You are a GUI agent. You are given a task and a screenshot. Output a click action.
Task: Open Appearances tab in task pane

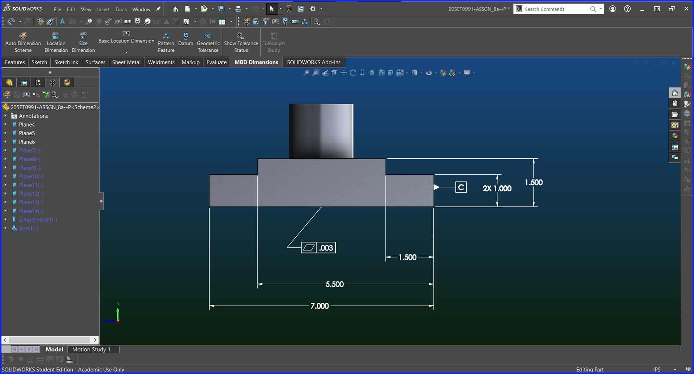click(675, 136)
